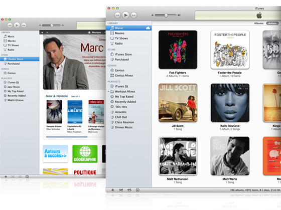Expand the Workout Mixes folder triangle
The width and height of the screenshot is (281, 210).
pyautogui.click(x=108, y=92)
